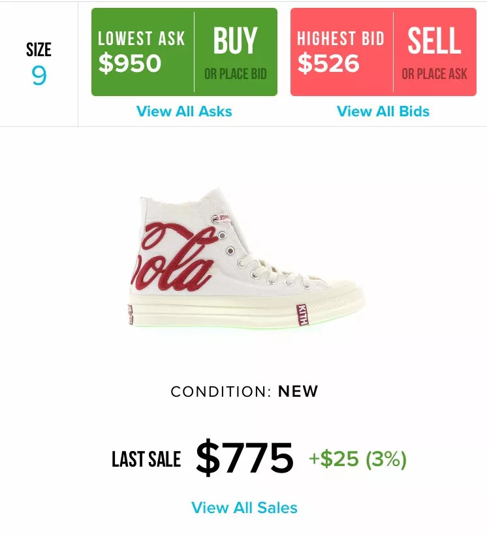This screenshot has height=534, width=487.
Task: Click the white toe cap of the sneaker
Action: (339, 295)
